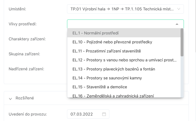Select EL.1 - Normální prostředí option
This screenshot has width=196, height=121.
(95, 33)
